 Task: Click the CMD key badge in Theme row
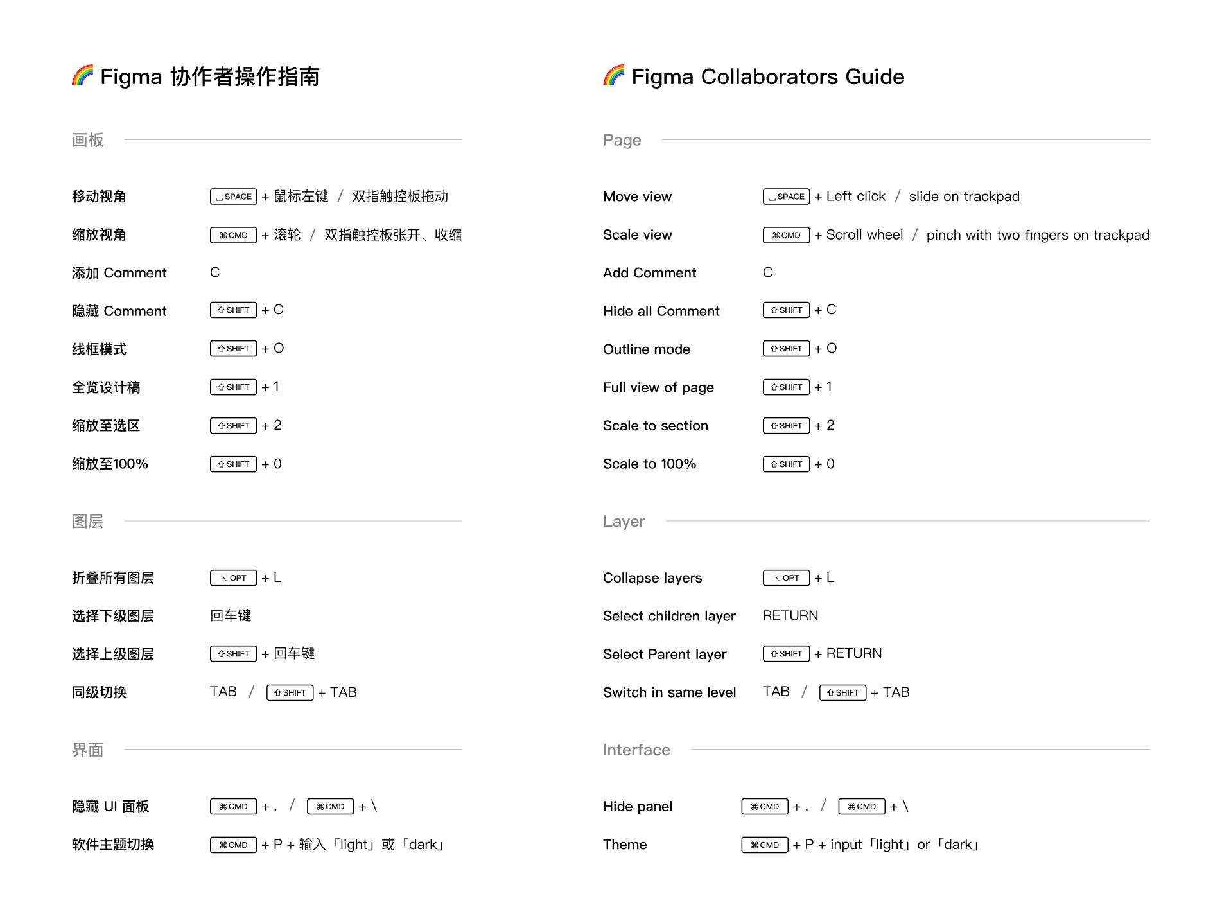pyautogui.click(x=765, y=845)
